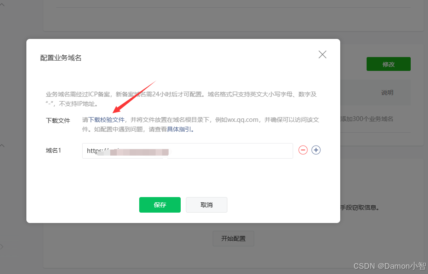Add another domain with the blue plus icon

pos(316,150)
